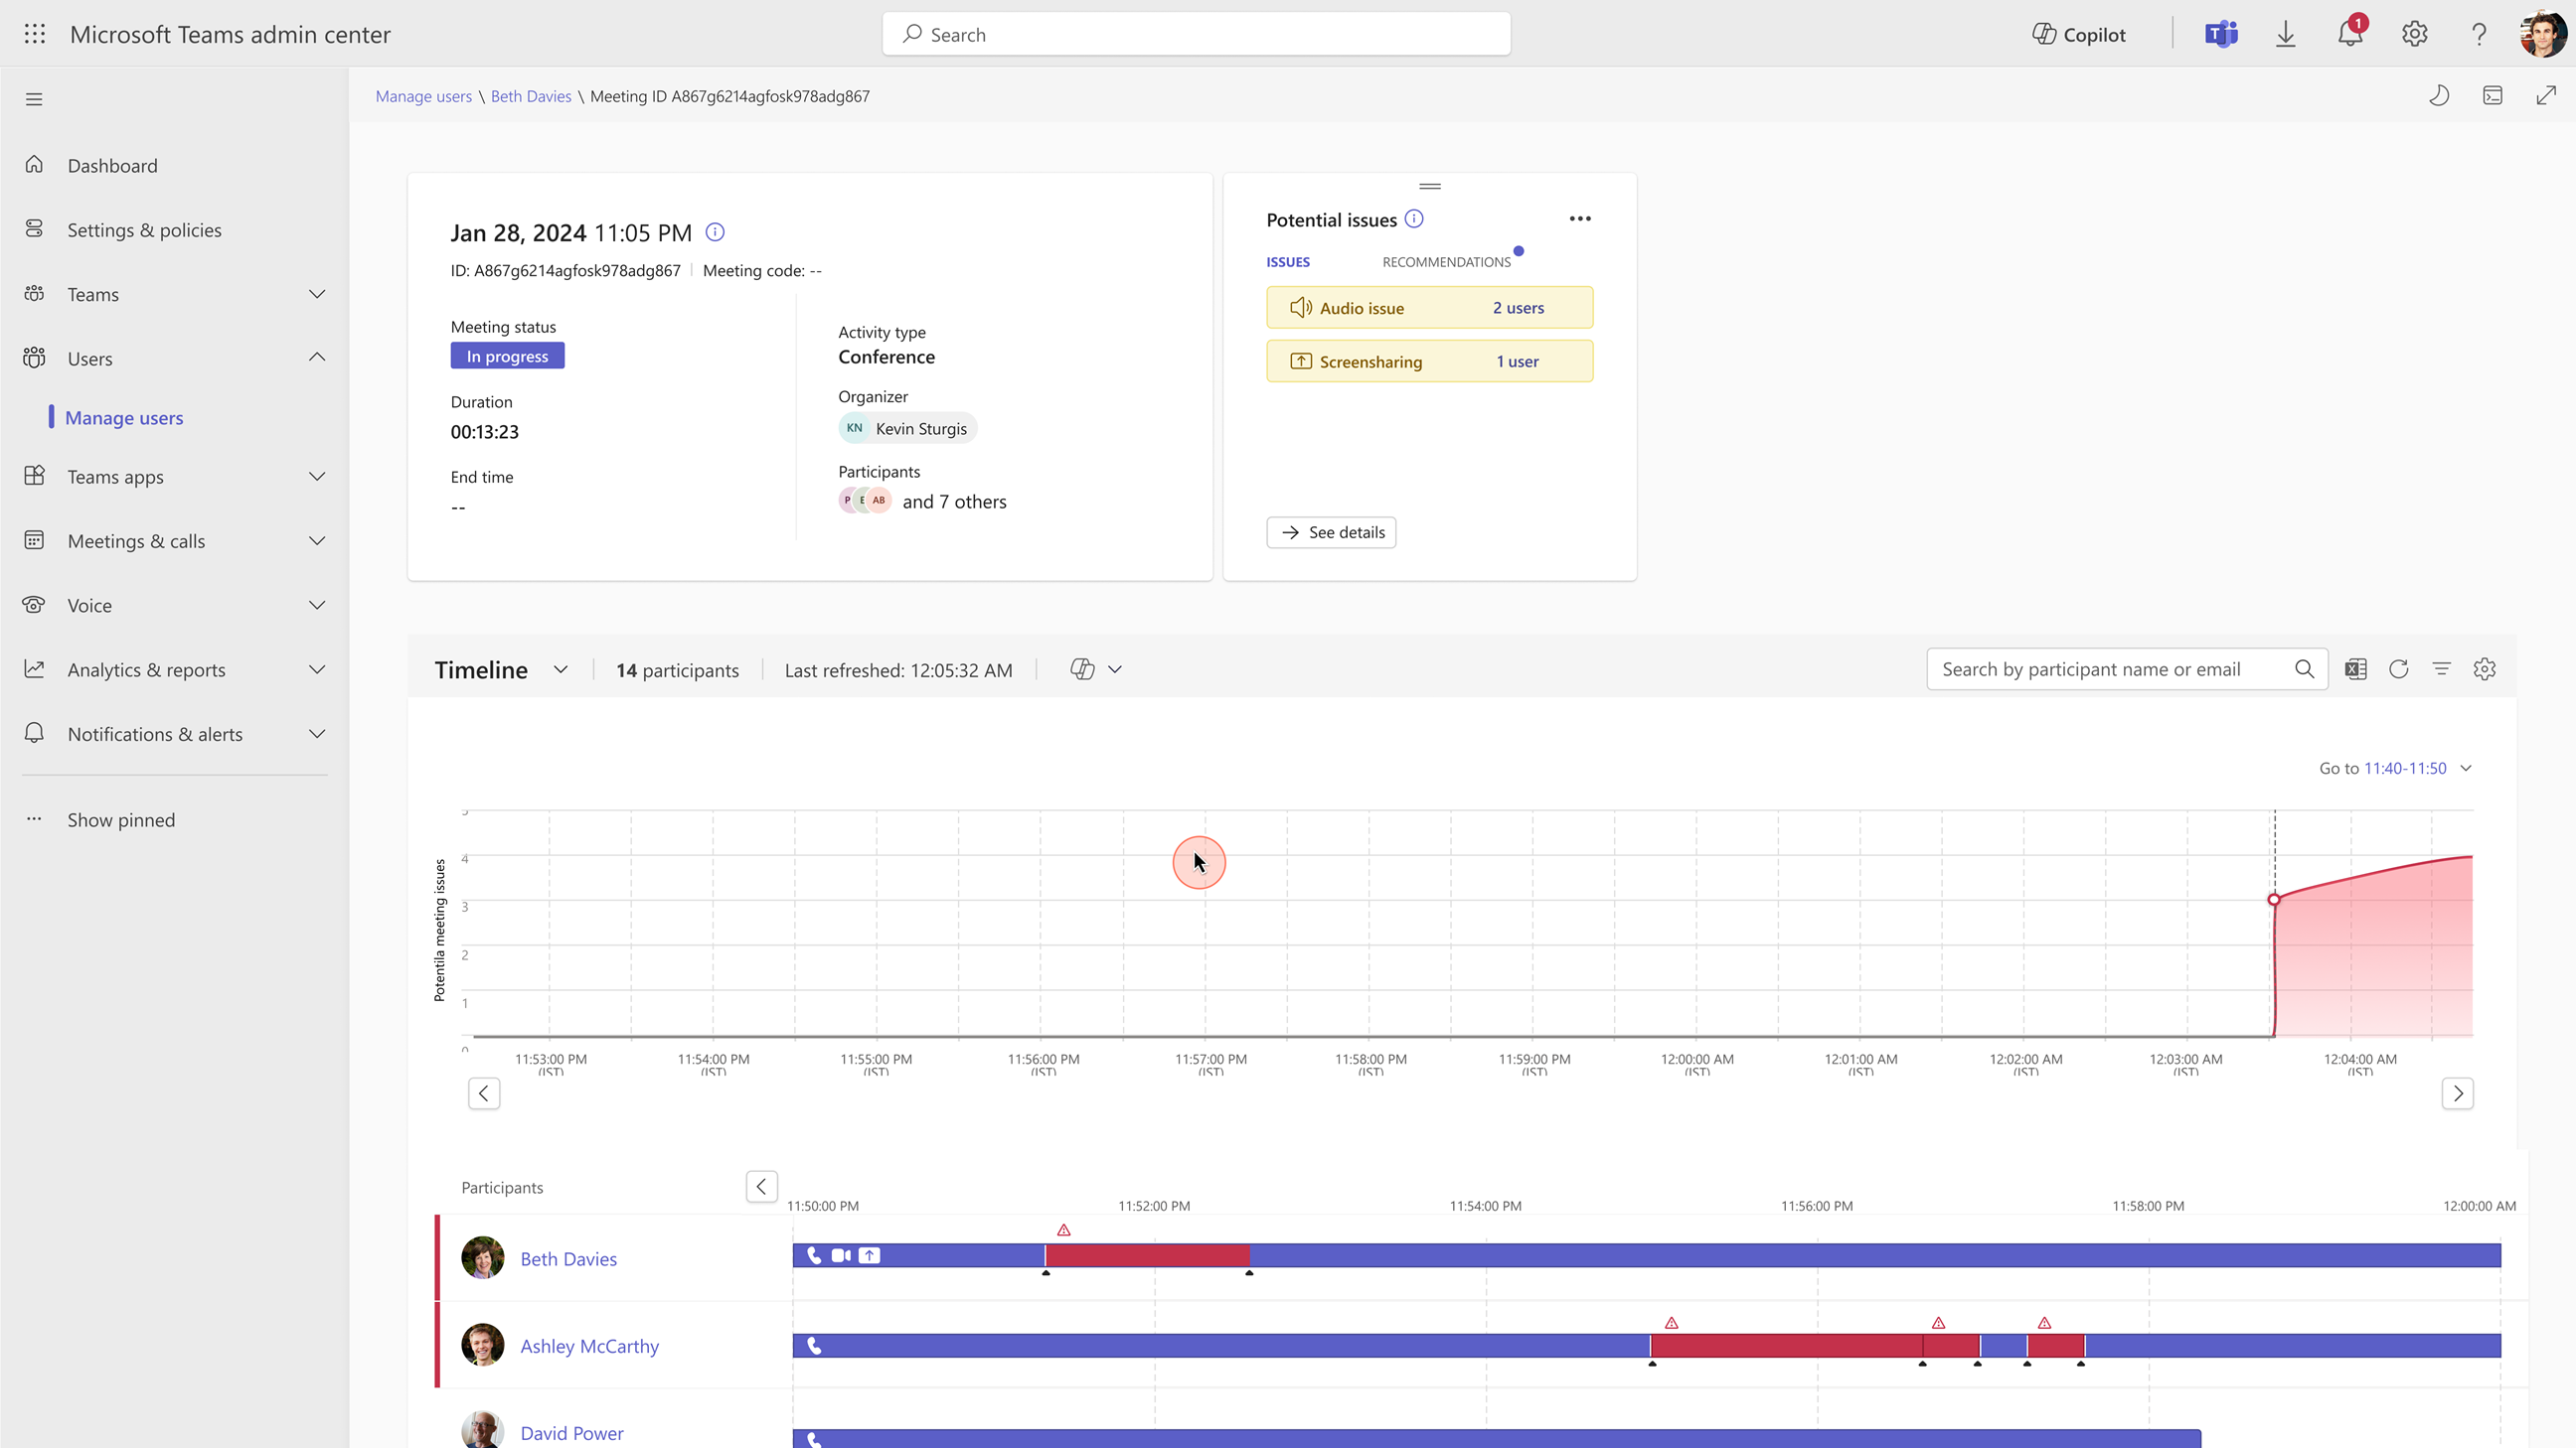This screenshot has width=2576, height=1448.
Task: Expand page to full screen
Action: 2546,96
